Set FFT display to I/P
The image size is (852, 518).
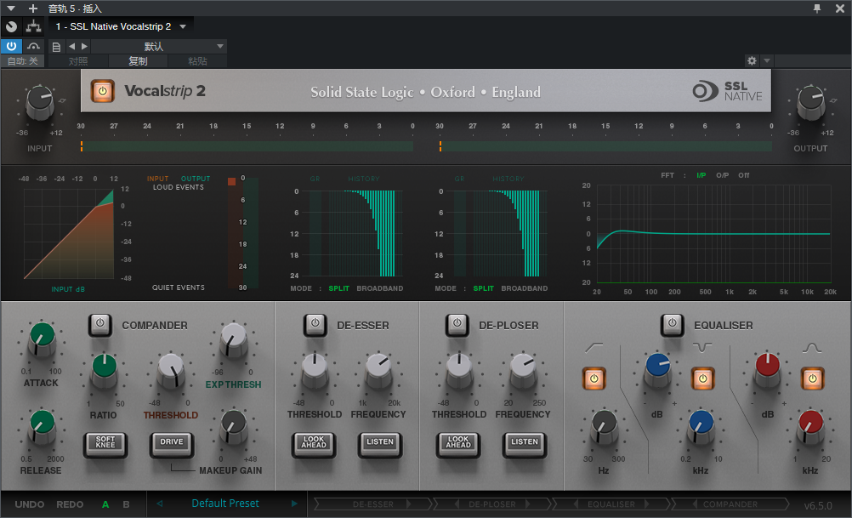coord(701,175)
